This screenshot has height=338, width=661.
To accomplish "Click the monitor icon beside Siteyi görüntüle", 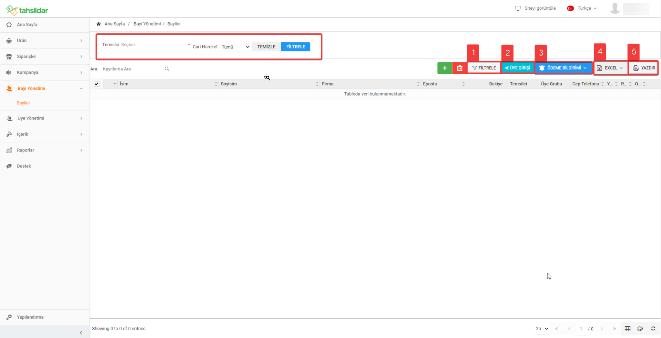I will (518, 8).
